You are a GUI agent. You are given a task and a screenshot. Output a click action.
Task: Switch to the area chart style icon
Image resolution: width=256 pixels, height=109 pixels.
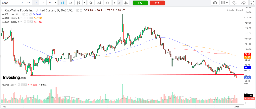[71, 3]
